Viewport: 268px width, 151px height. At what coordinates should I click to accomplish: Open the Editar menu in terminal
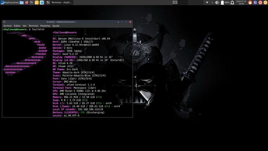click(17, 26)
